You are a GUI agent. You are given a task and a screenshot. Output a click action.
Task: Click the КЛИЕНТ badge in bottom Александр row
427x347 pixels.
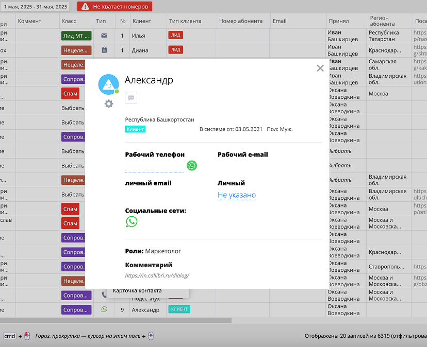[179, 309]
